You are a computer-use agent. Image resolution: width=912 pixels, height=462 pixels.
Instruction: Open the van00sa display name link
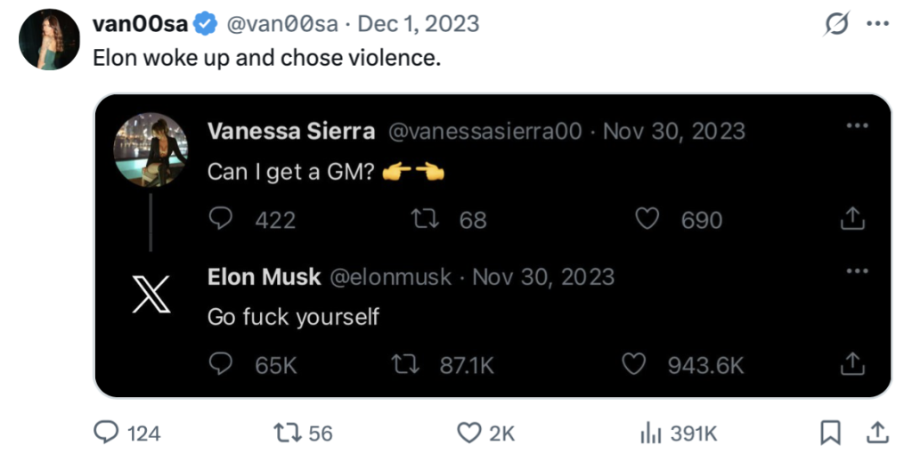(x=140, y=24)
